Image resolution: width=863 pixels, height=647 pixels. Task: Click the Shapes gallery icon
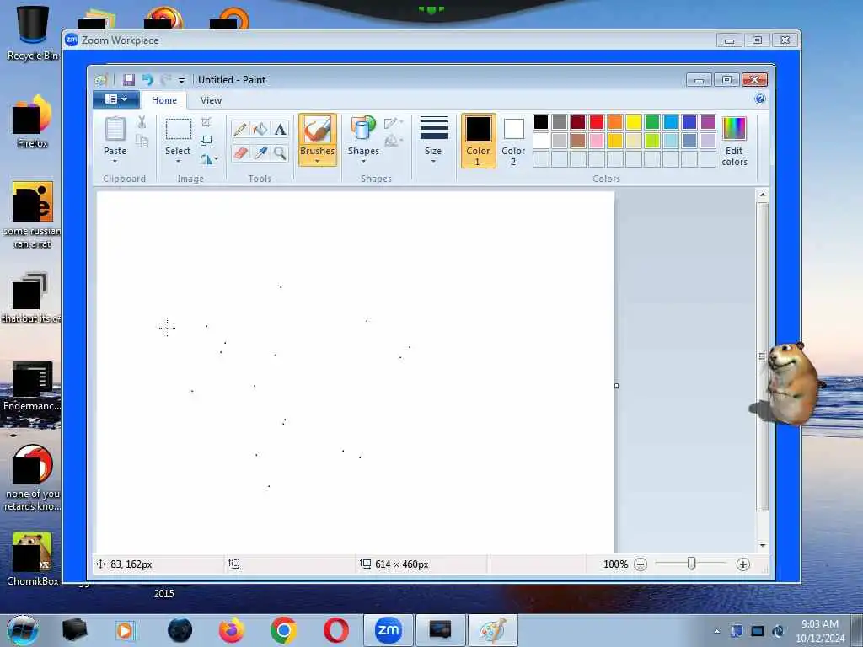coord(363,129)
